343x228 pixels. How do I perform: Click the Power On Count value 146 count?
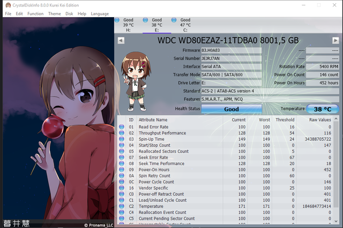[323, 75]
